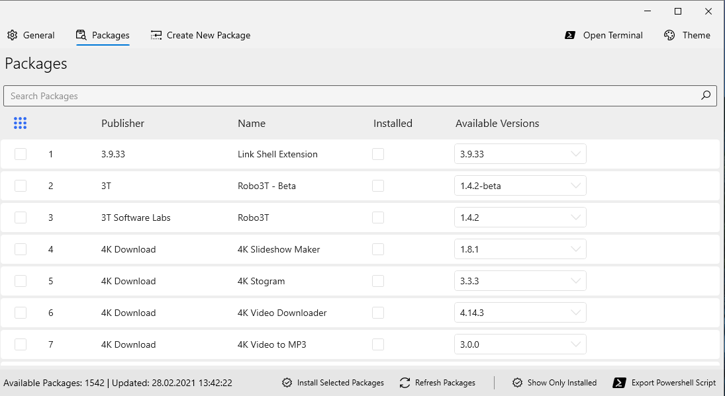Click the Search Packages input field
Image resolution: width=725 pixels, height=396 pixels.
pos(351,96)
